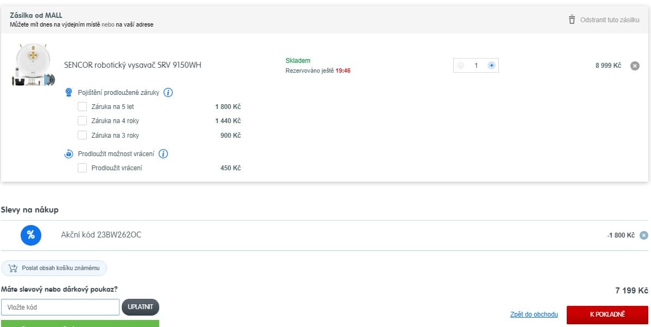The height and width of the screenshot is (327, 651).
Task: Click the 1 440 Kč warranty price
Action: point(228,121)
